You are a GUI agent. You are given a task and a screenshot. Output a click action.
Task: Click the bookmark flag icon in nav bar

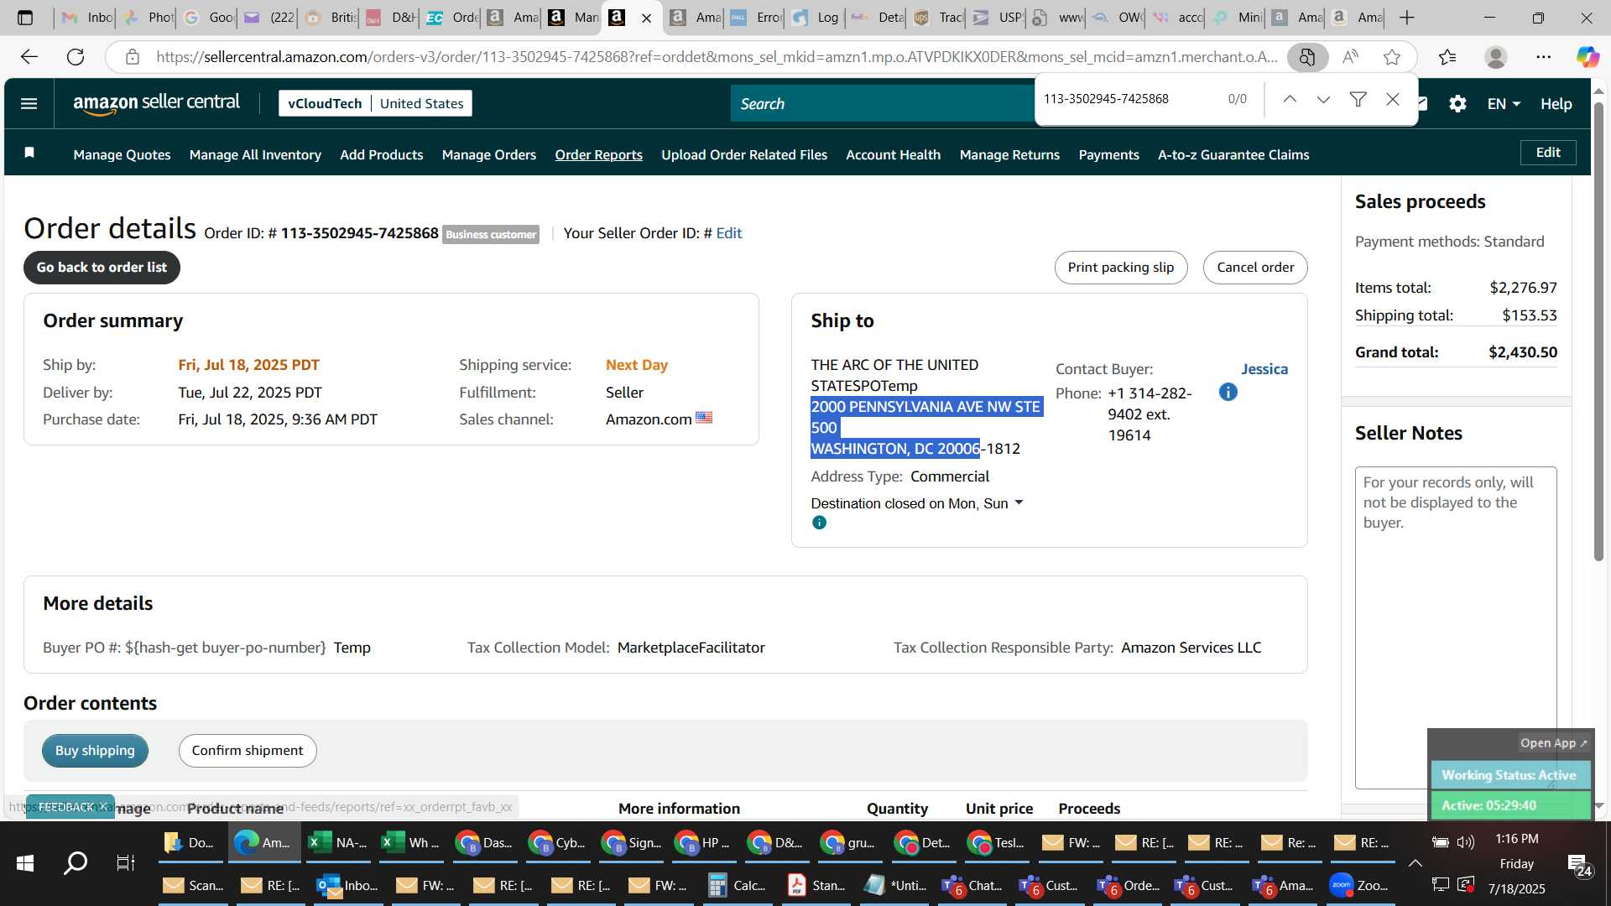point(29,153)
